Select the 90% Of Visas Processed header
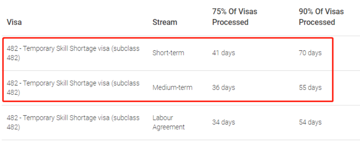 [321, 17]
